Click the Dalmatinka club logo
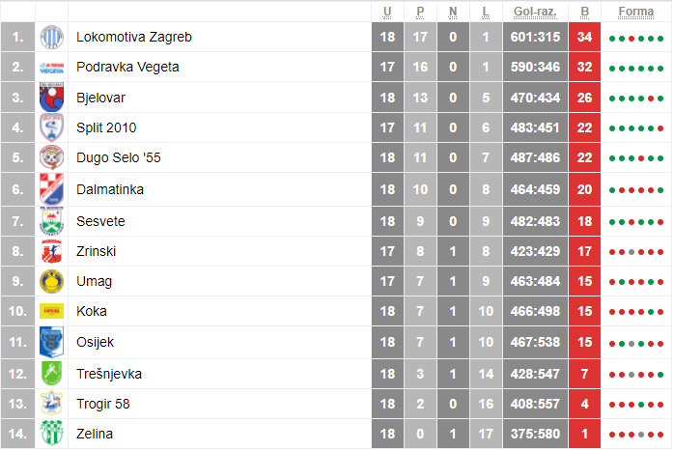 (x=51, y=188)
